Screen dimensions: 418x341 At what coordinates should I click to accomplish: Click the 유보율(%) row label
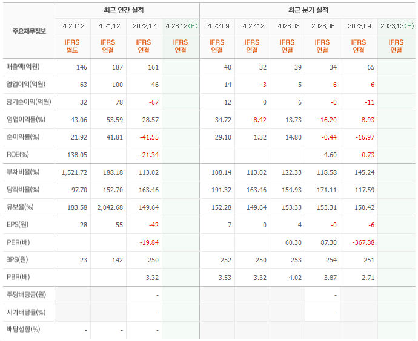20,207
